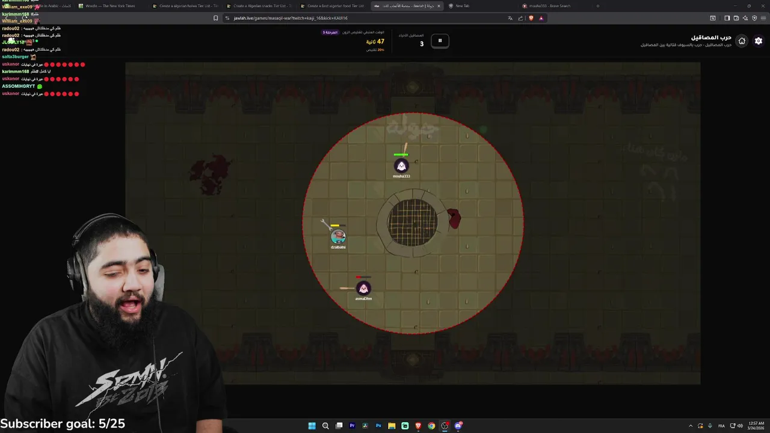Screen dimensions: 770x433
Task: Open Google Chrome from the taskbar
Action: click(431, 426)
